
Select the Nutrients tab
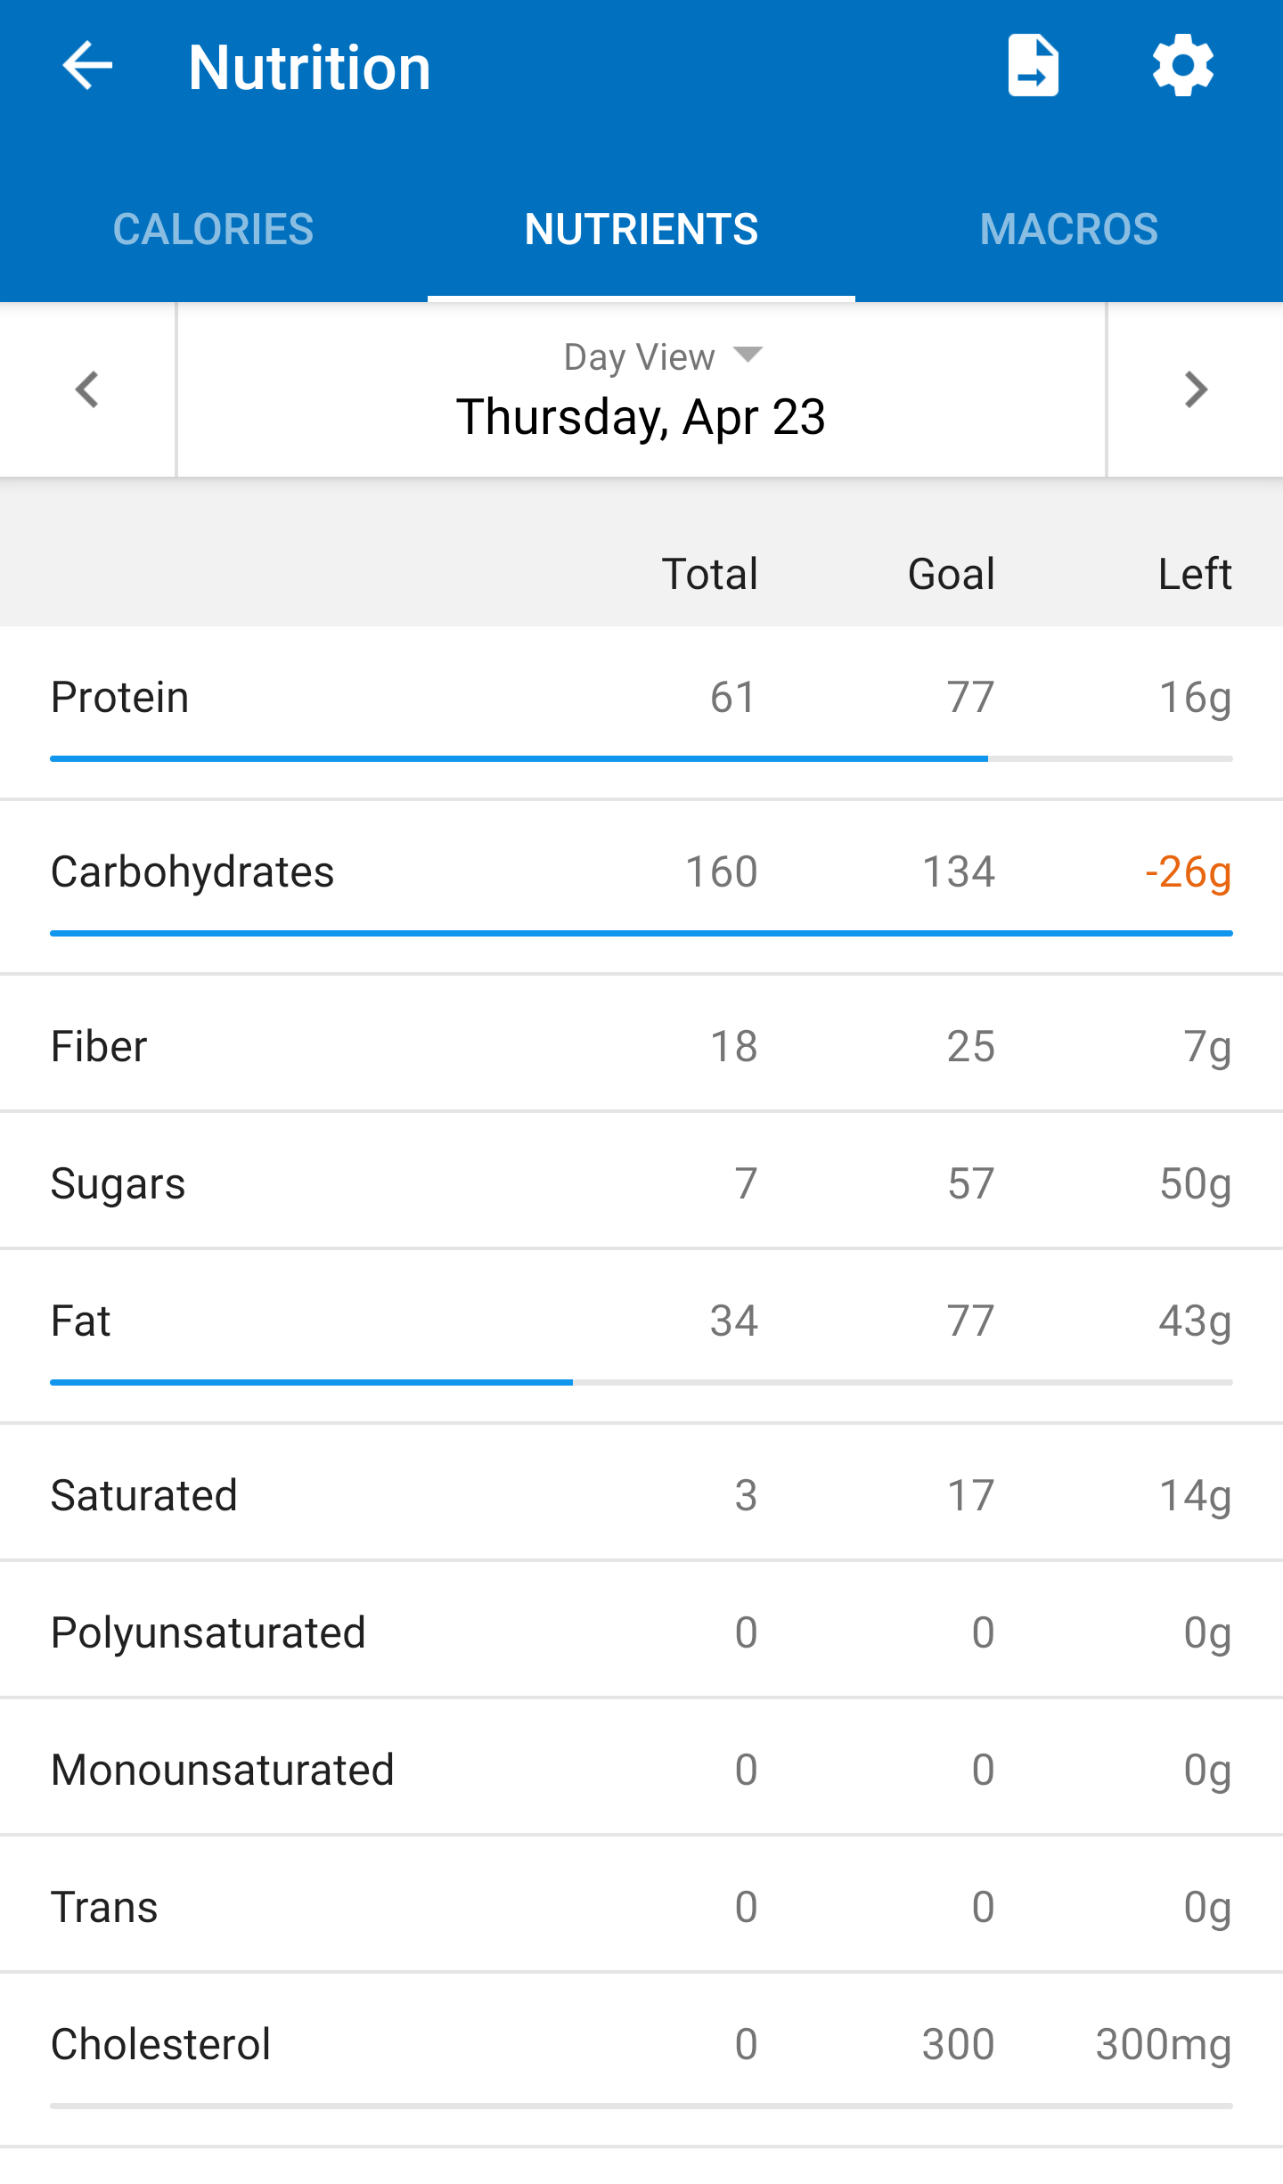pyautogui.click(x=641, y=229)
